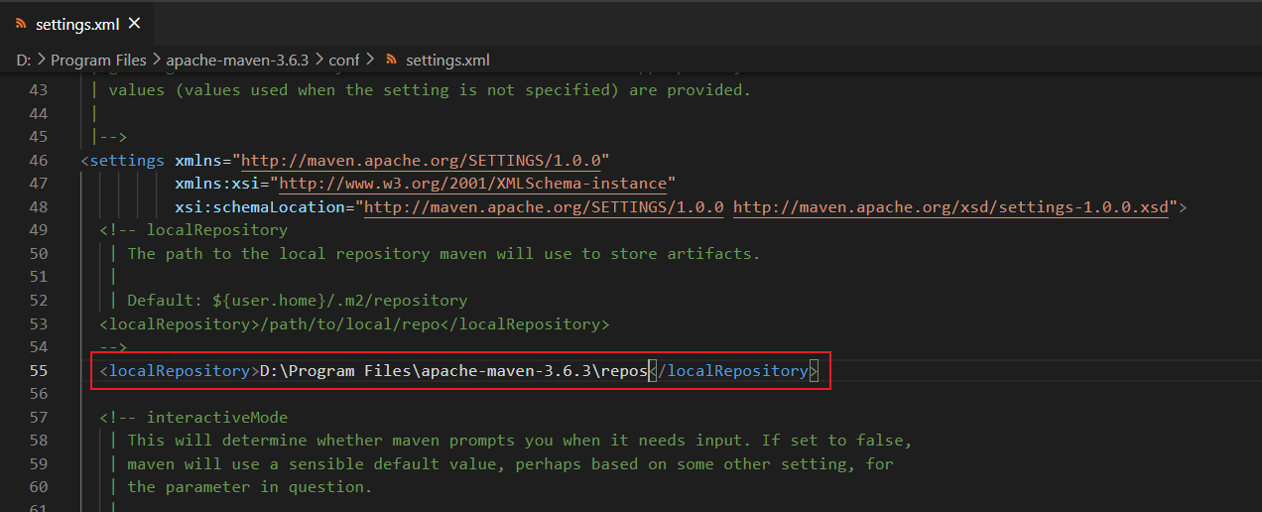The width and height of the screenshot is (1262, 512).
Task: Click the XML icon beside settings.xml in the breadcrumb
Action: coord(391,60)
